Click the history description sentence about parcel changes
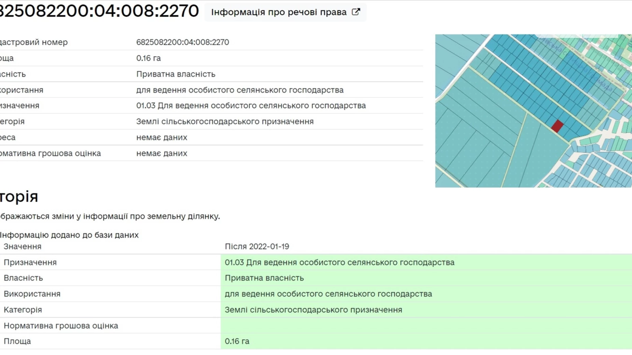This screenshot has height=355, width=632. [110, 216]
